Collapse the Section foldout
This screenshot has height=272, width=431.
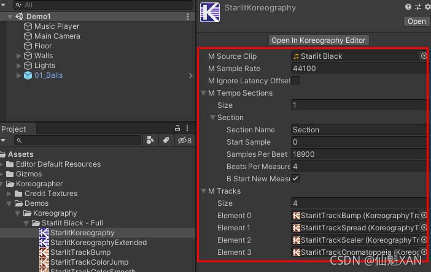point(213,118)
